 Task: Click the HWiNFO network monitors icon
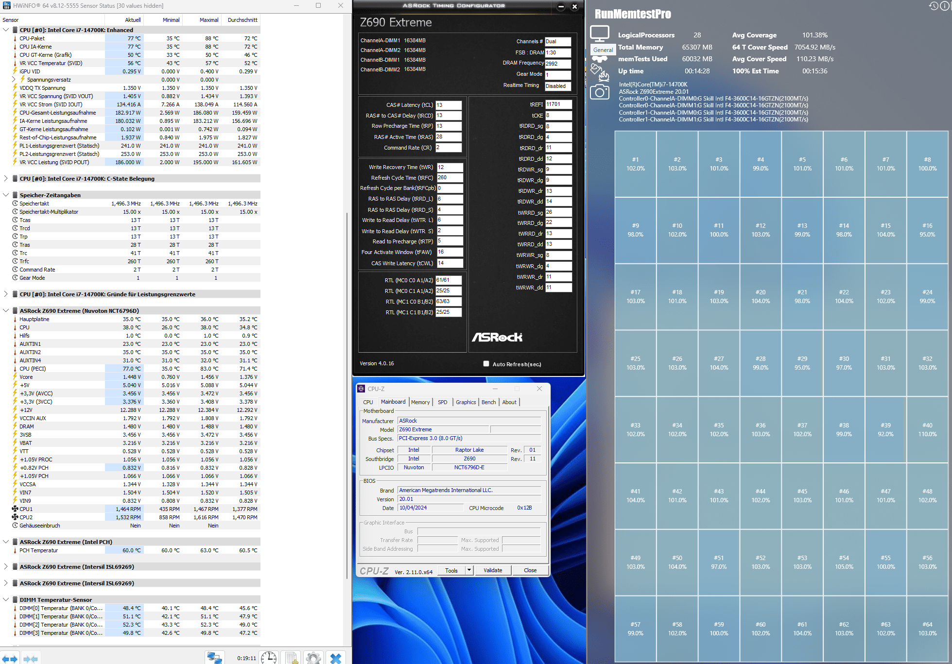[214, 658]
